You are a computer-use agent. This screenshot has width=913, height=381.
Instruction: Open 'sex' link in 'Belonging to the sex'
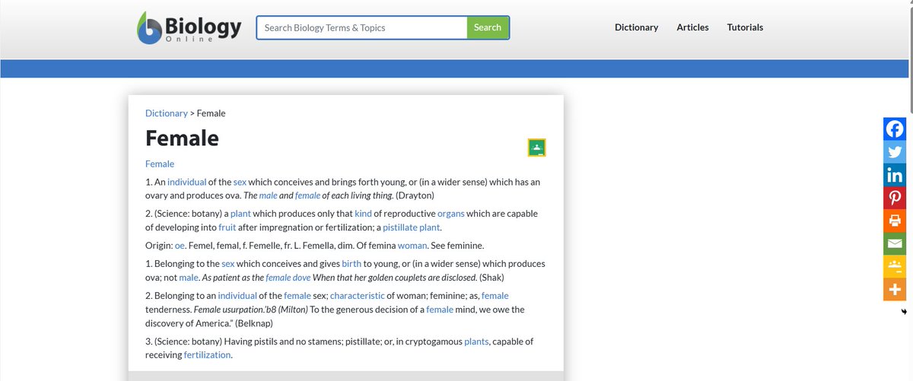[227, 264]
